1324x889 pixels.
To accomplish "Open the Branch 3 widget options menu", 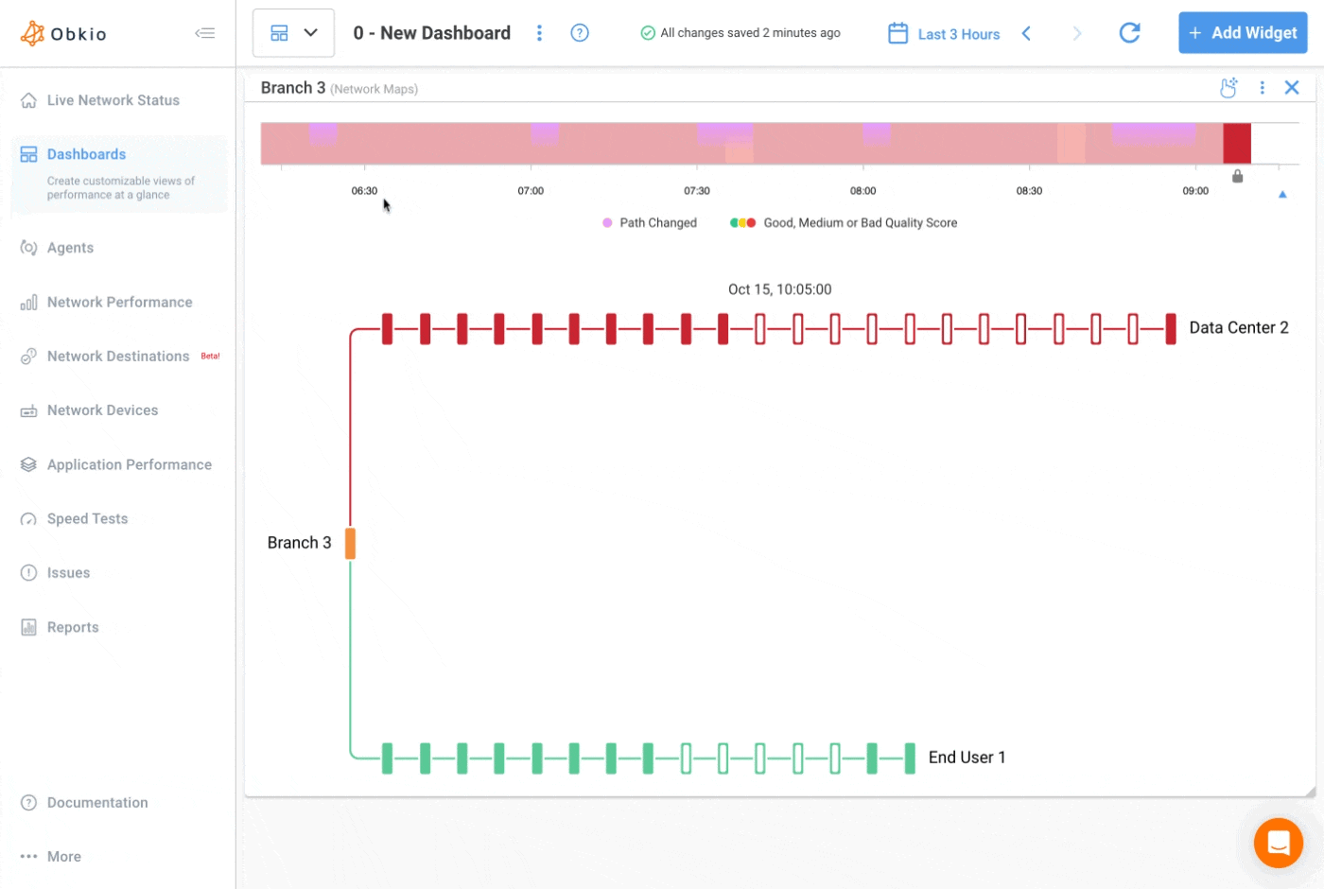I will click(x=1262, y=86).
